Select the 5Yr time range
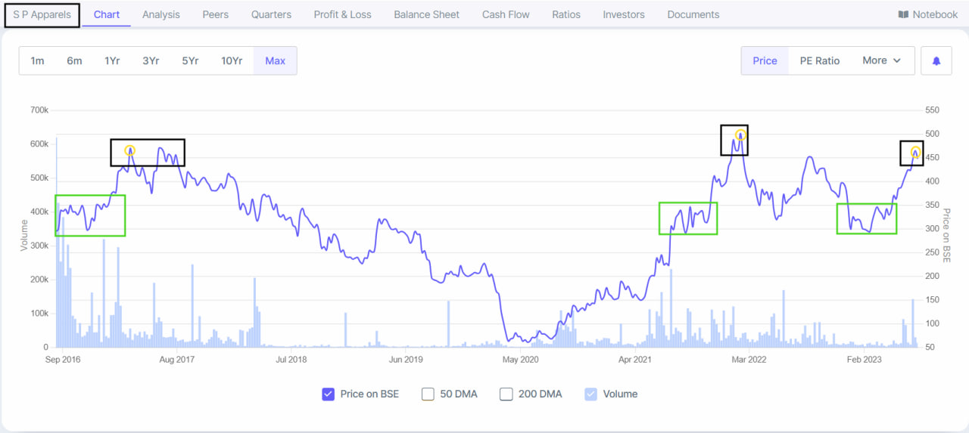The height and width of the screenshot is (433, 969). [190, 60]
